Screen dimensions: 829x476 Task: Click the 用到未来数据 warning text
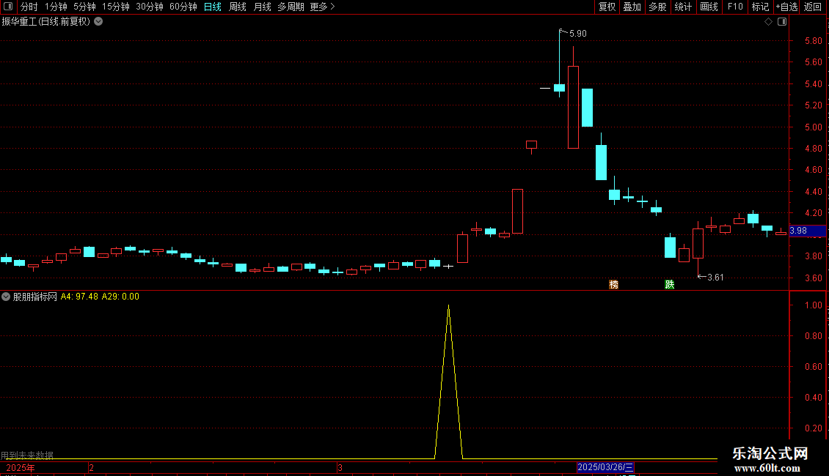click(x=27, y=455)
